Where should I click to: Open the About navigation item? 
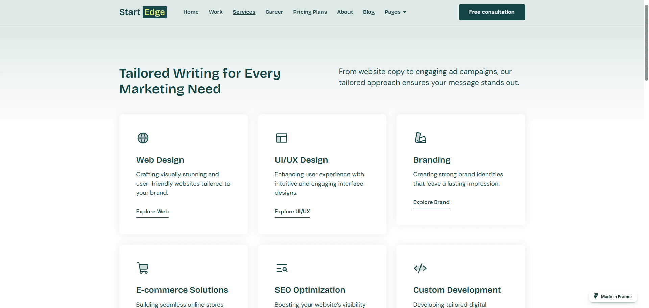click(x=345, y=12)
